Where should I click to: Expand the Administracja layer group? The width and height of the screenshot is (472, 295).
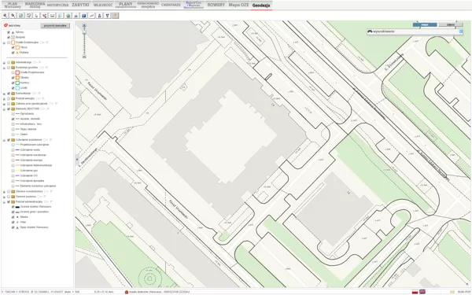point(4,63)
